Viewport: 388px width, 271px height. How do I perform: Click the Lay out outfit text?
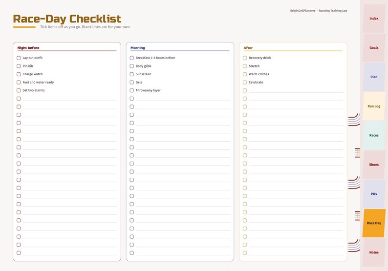(x=32, y=58)
